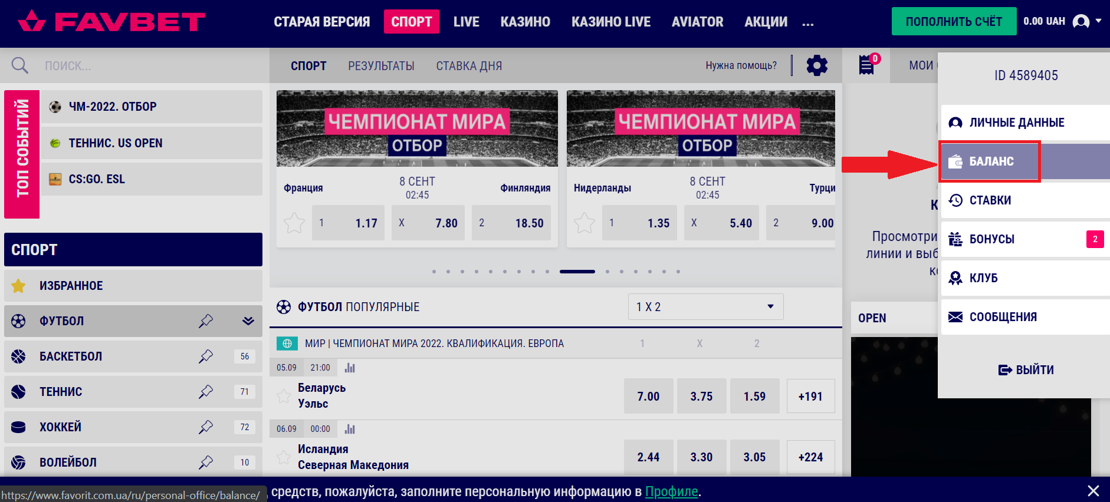Screen dimensions: 1110x502
Task: Pin the Волейбол sport
Action: tap(205, 463)
